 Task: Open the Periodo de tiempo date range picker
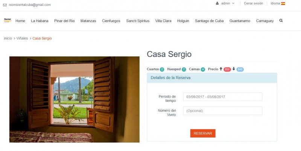pos(222,97)
